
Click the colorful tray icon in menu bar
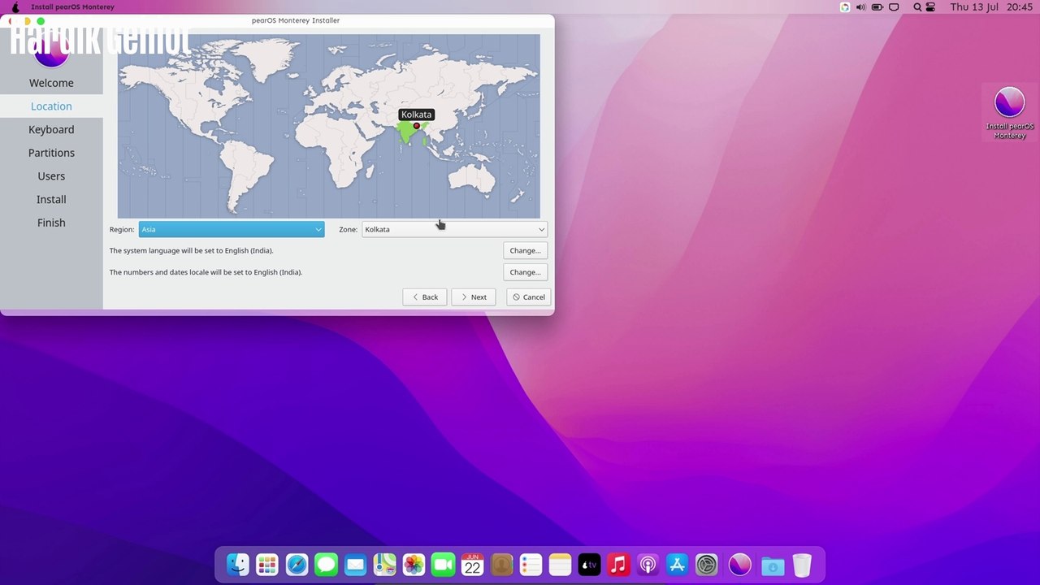[845, 7]
